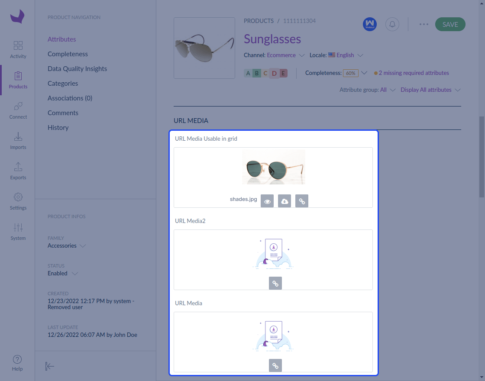485x381 pixels.
Task: Open the System sliders icon
Action: (18, 227)
